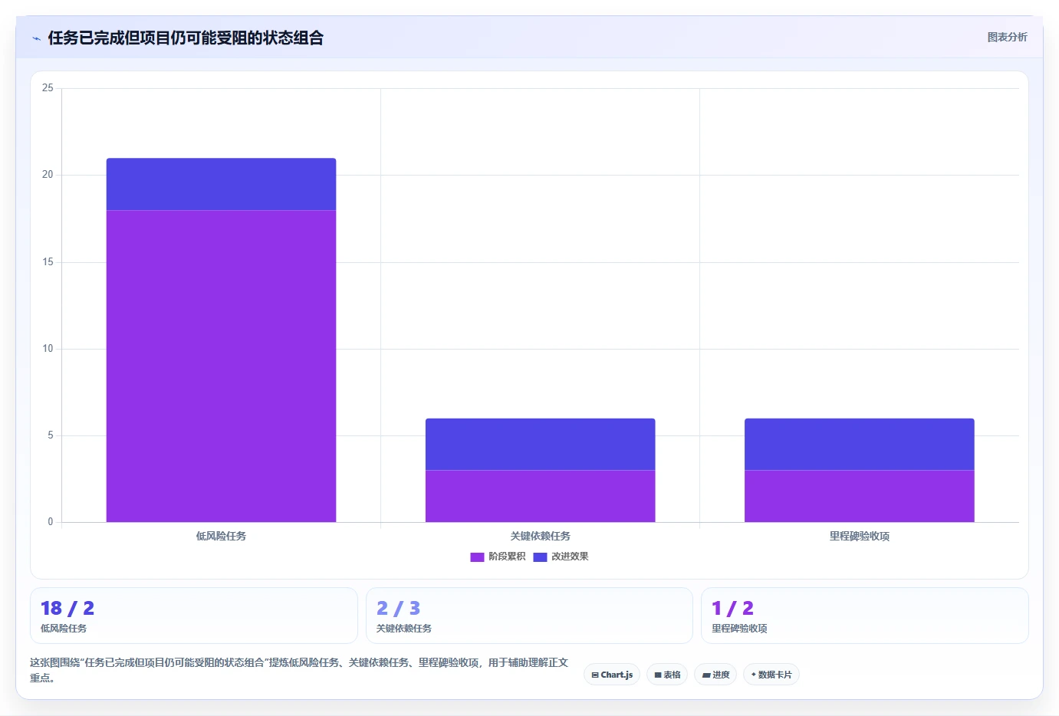Click the Chart.js tag pill
Viewport: 1059px width, 716px height.
click(x=612, y=675)
